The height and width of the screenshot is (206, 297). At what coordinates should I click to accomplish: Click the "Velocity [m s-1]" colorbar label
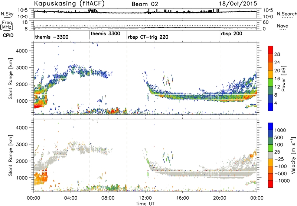click(293, 155)
